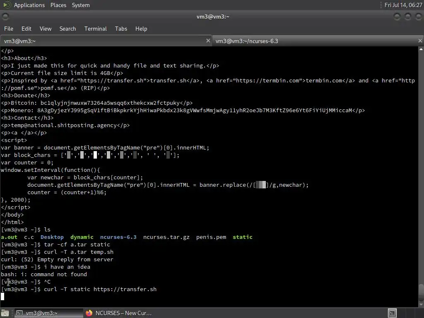Click 'bash: i: command not found' line
This screenshot has height=318, width=424.
tap(44, 275)
